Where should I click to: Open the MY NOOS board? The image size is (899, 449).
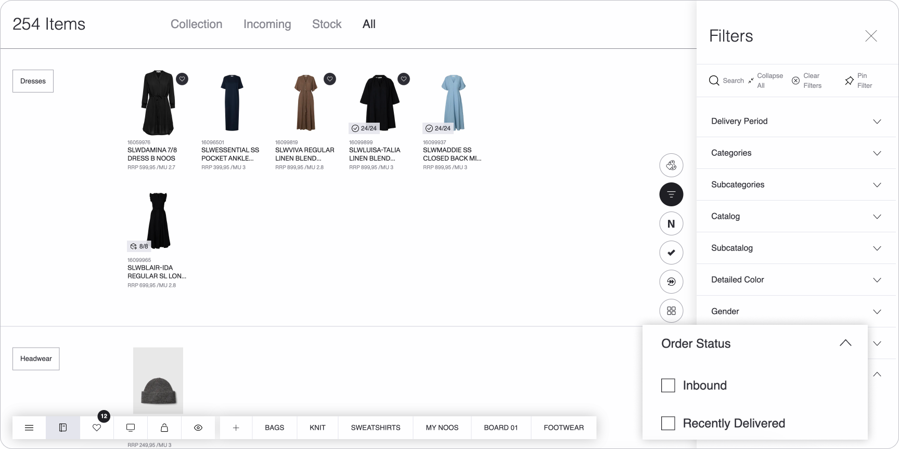pyautogui.click(x=442, y=428)
